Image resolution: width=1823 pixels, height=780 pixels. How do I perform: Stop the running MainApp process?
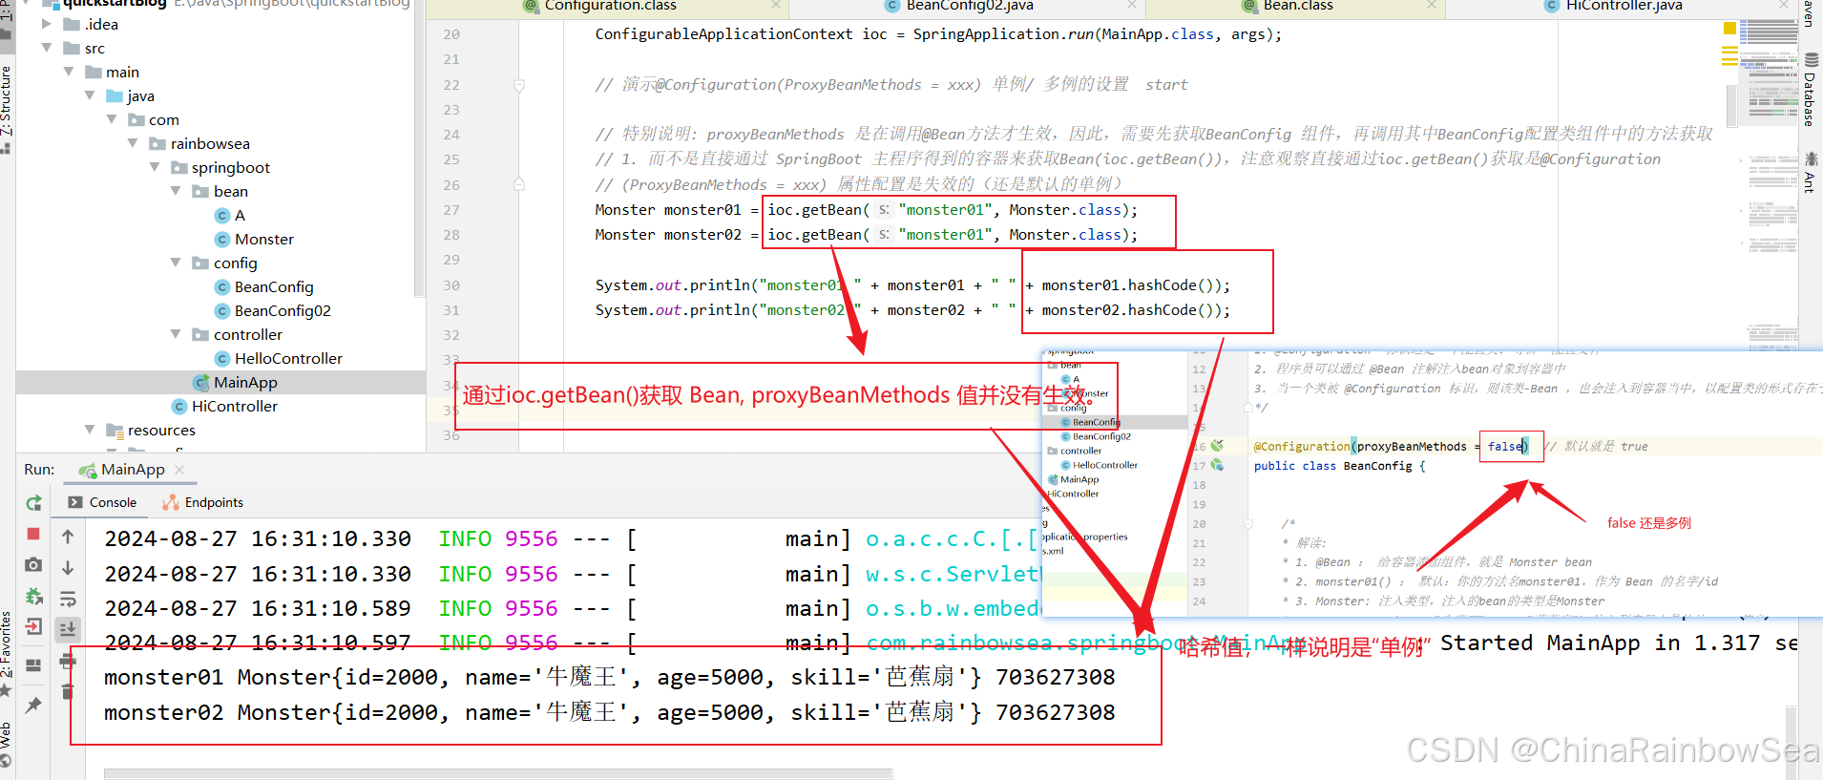pyautogui.click(x=33, y=534)
